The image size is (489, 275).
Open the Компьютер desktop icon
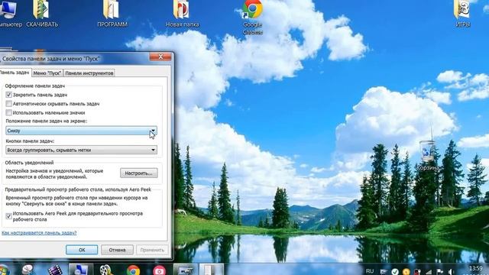[10, 13]
